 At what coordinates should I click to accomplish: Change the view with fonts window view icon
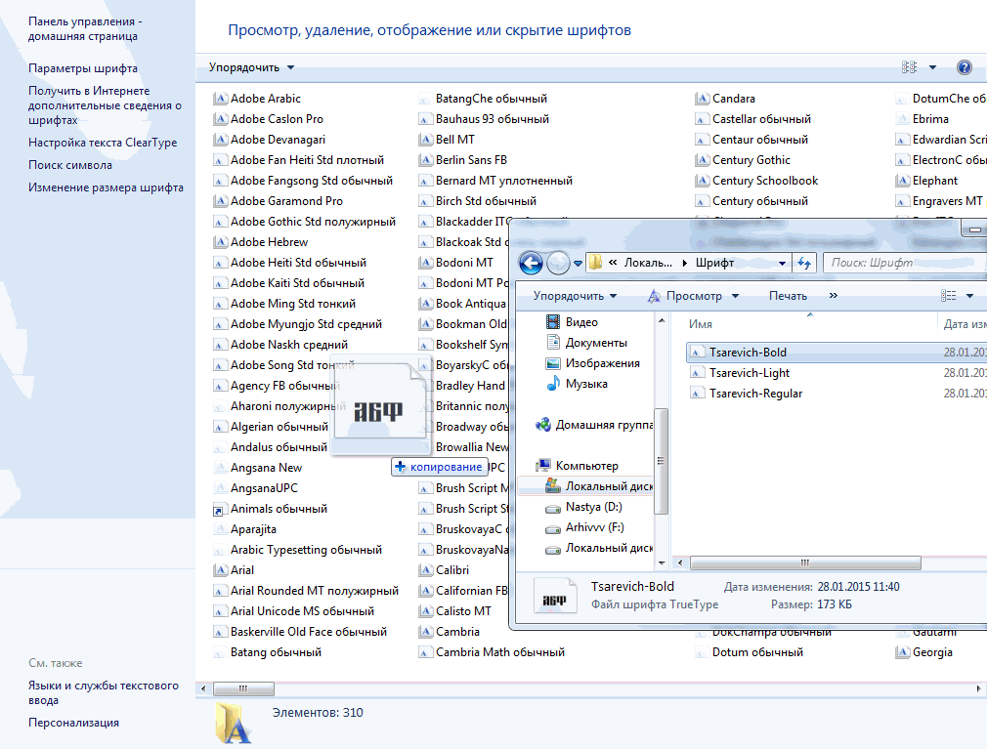pyautogui.click(x=909, y=67)
